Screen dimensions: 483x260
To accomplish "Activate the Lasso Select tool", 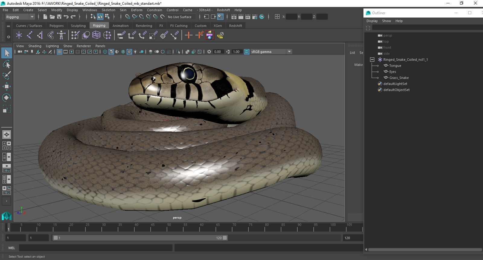I will (6, 64).
